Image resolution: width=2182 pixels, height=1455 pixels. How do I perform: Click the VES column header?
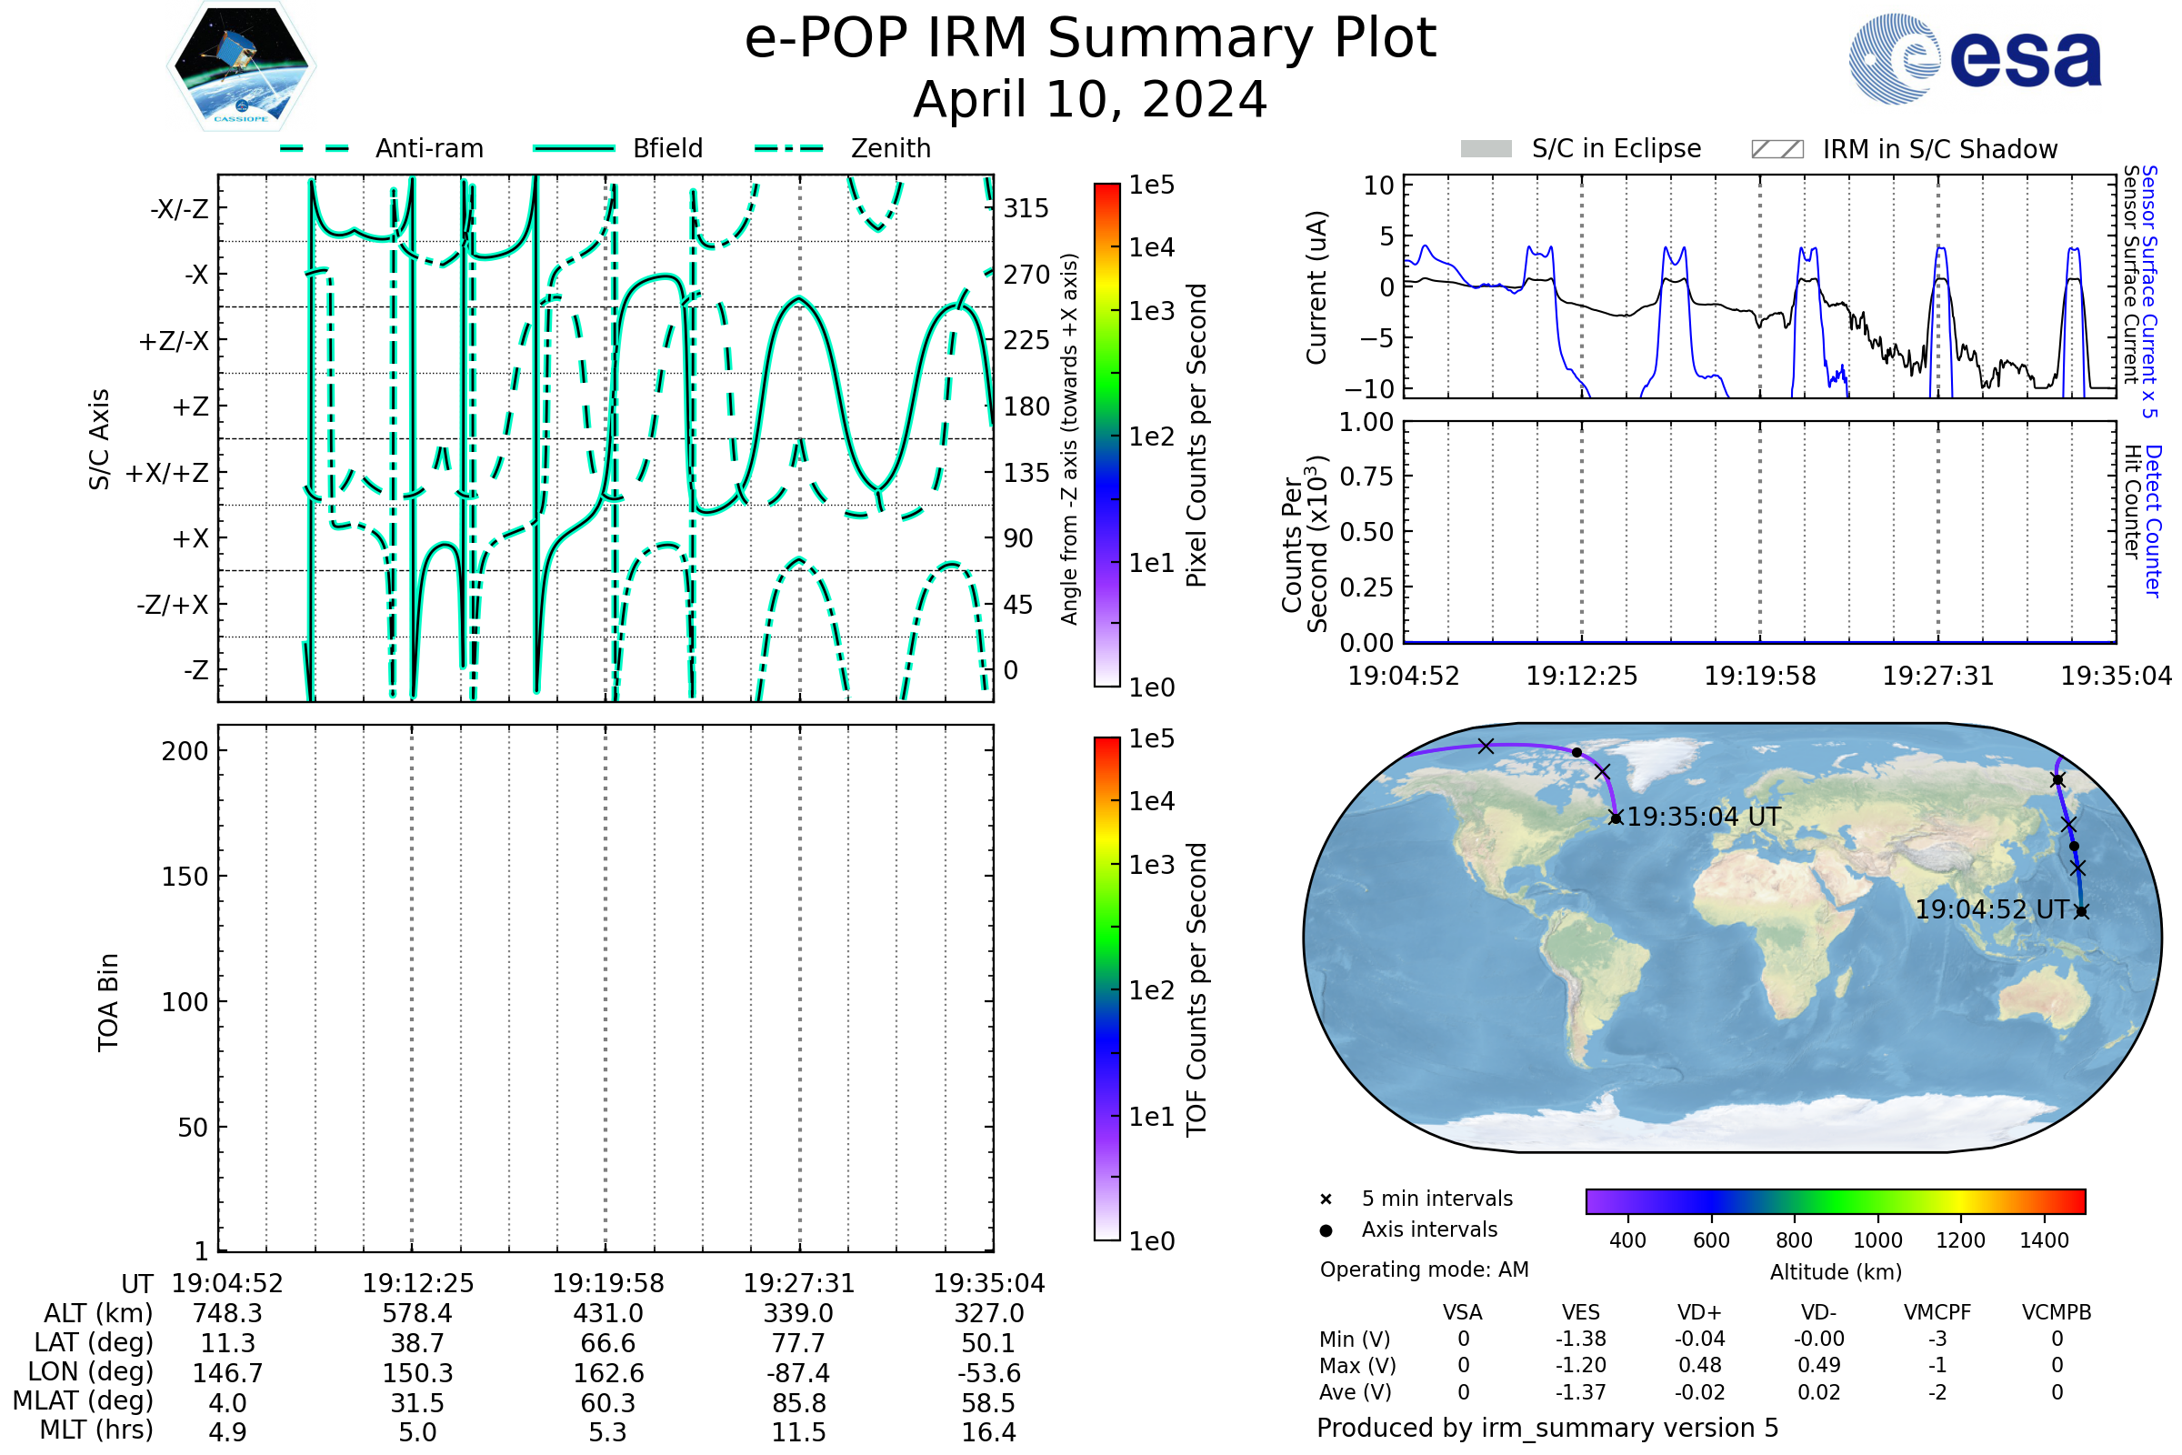(x=1581, y=1312)
